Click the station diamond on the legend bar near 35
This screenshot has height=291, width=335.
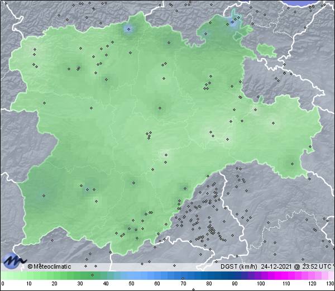(x=92, y=275)
